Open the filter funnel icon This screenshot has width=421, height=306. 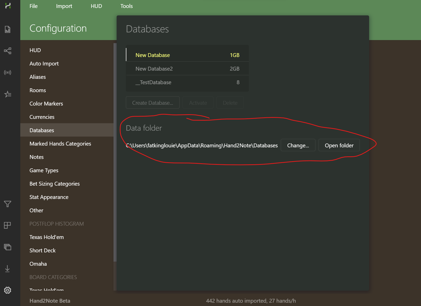pos(8,204)
